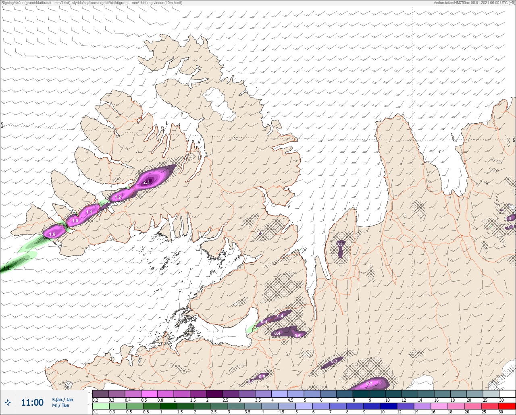
Task: Click the purple 1.2 precipitation label
Action: click(118, 197)
